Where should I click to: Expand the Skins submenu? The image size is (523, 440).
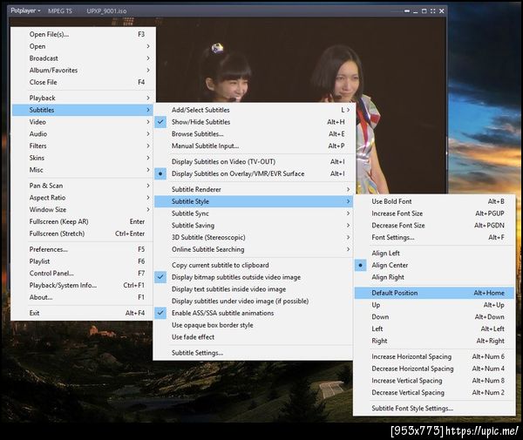tap(83, 158)
